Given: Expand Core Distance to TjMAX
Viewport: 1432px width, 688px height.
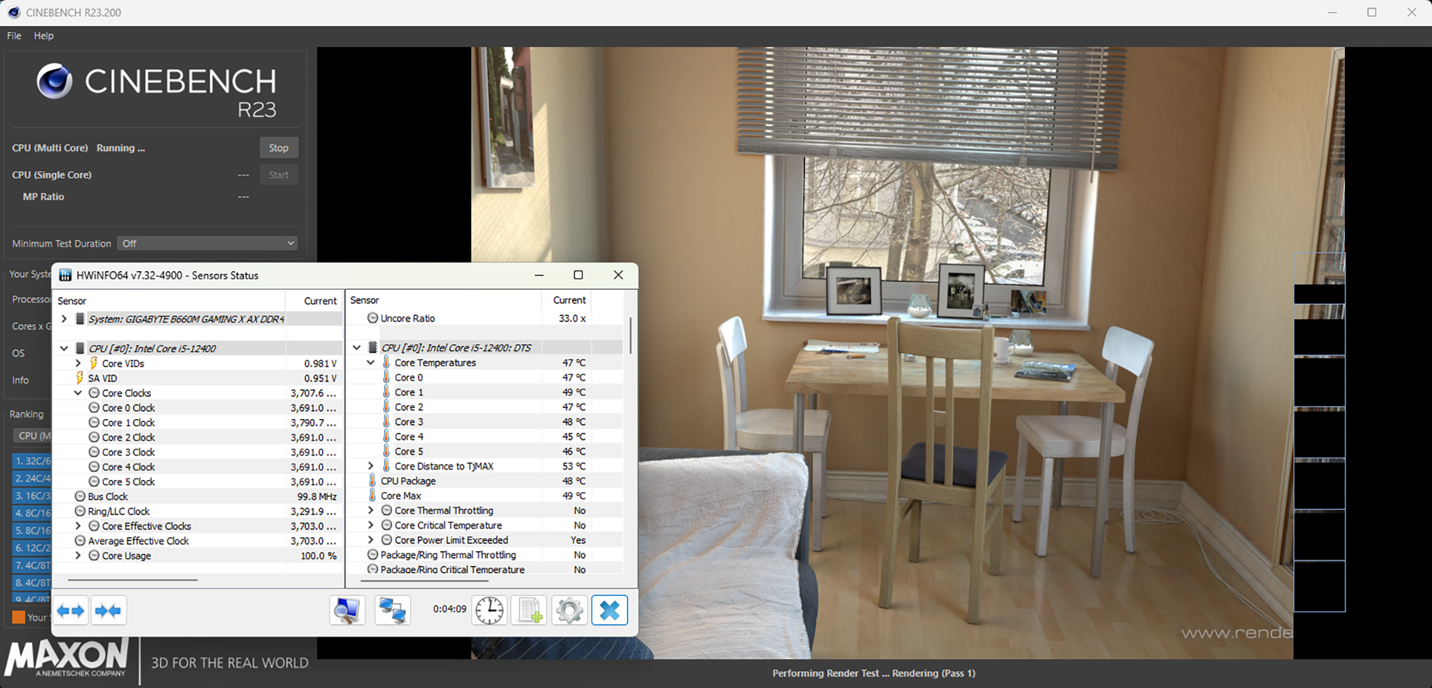Looking at the screenshot, I should coord(370,466).
